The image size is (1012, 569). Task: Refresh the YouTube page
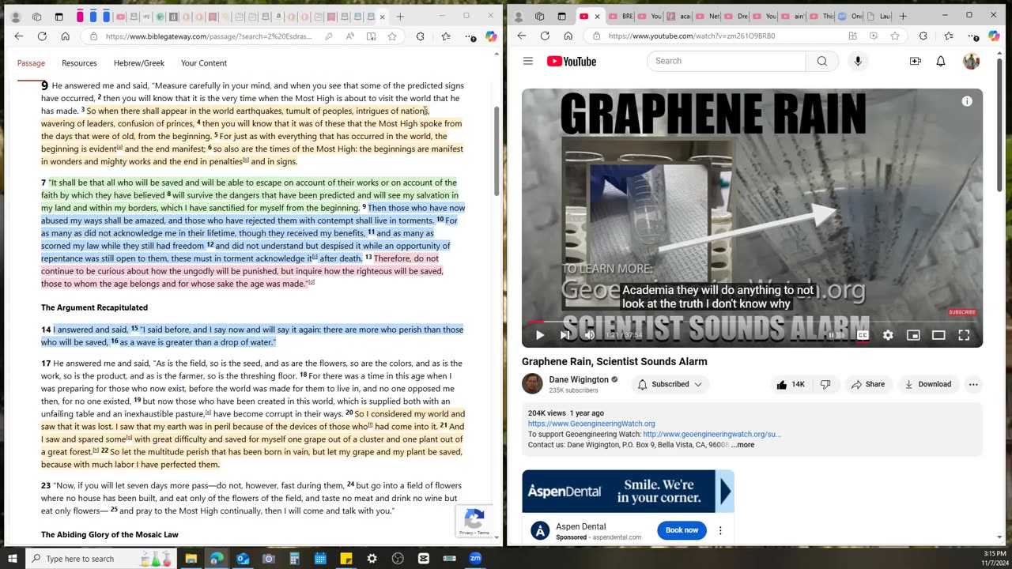[545, 36]
